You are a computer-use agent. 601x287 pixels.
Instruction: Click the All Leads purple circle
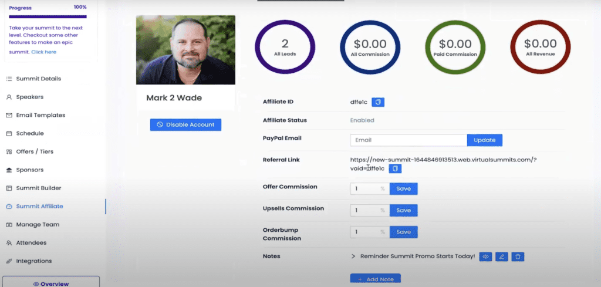(x=285, y=47)
